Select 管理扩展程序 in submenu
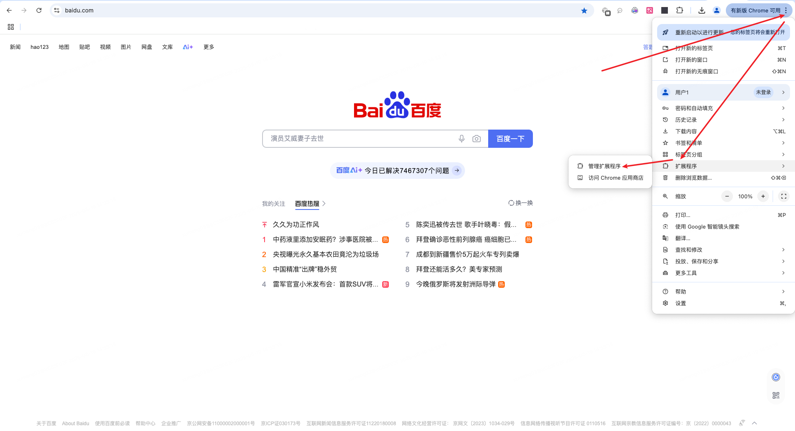This screenshot has width=795, height=431. pyautogui.click(x=610, y=166)
